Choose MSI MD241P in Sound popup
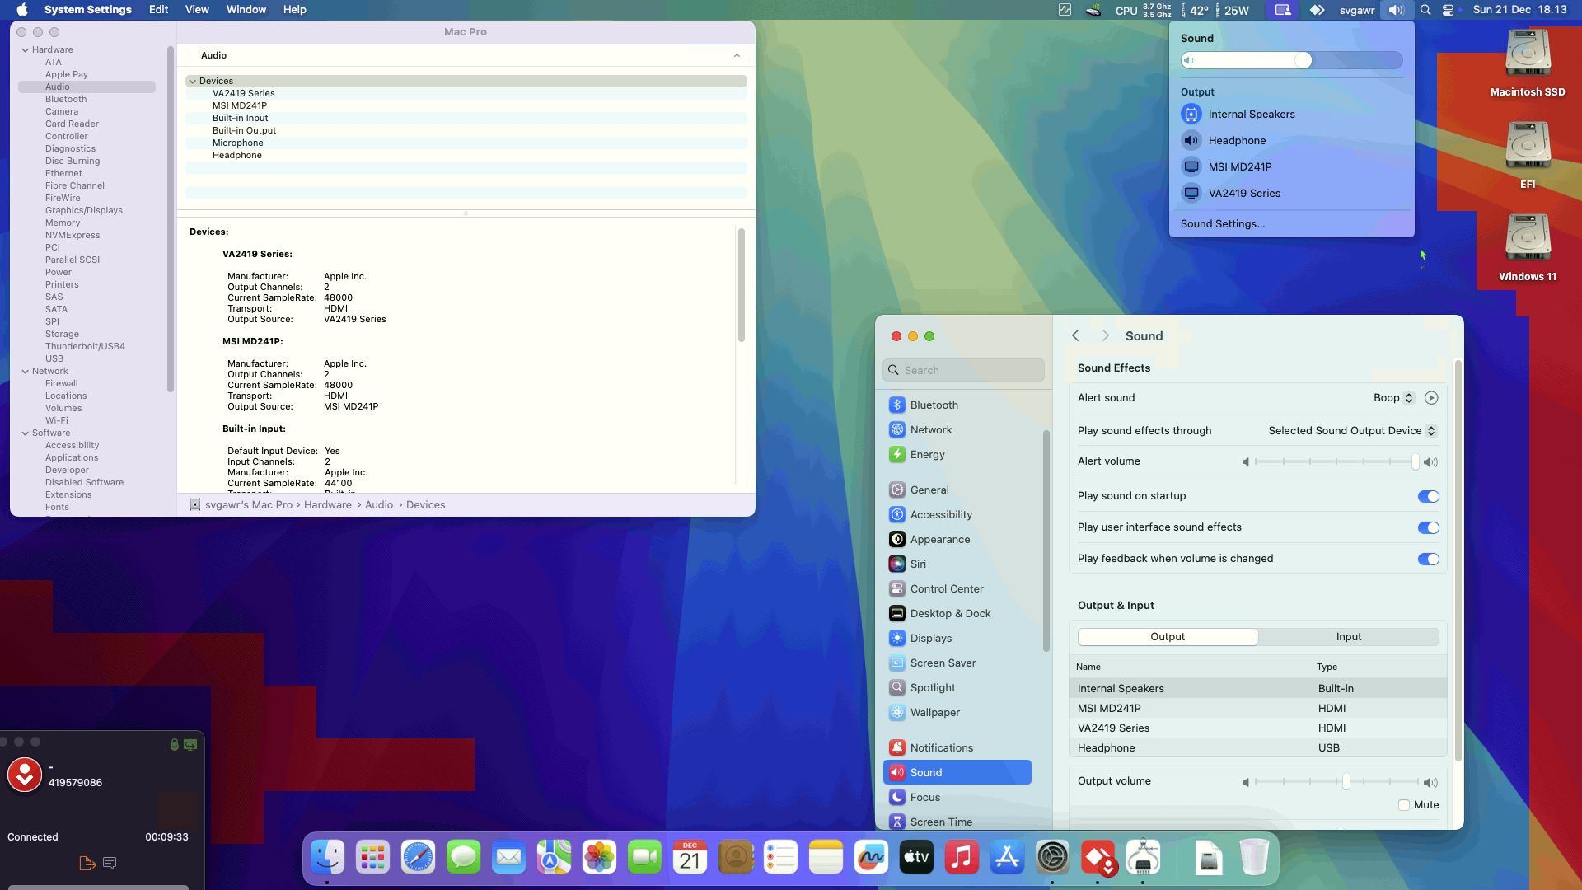Image resolution: width=1582 pixels, height=890 pixels. pos(1291,167)
